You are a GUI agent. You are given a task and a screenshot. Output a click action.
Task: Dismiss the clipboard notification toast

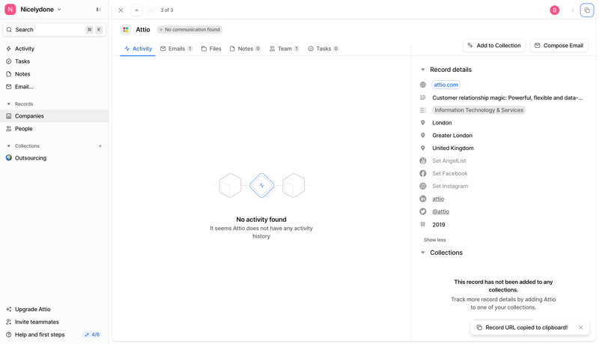(x=581, y=328)
